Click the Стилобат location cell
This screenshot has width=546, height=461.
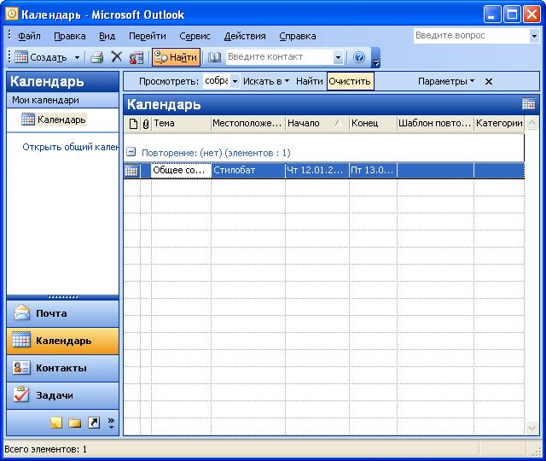(x=248, y=171)
